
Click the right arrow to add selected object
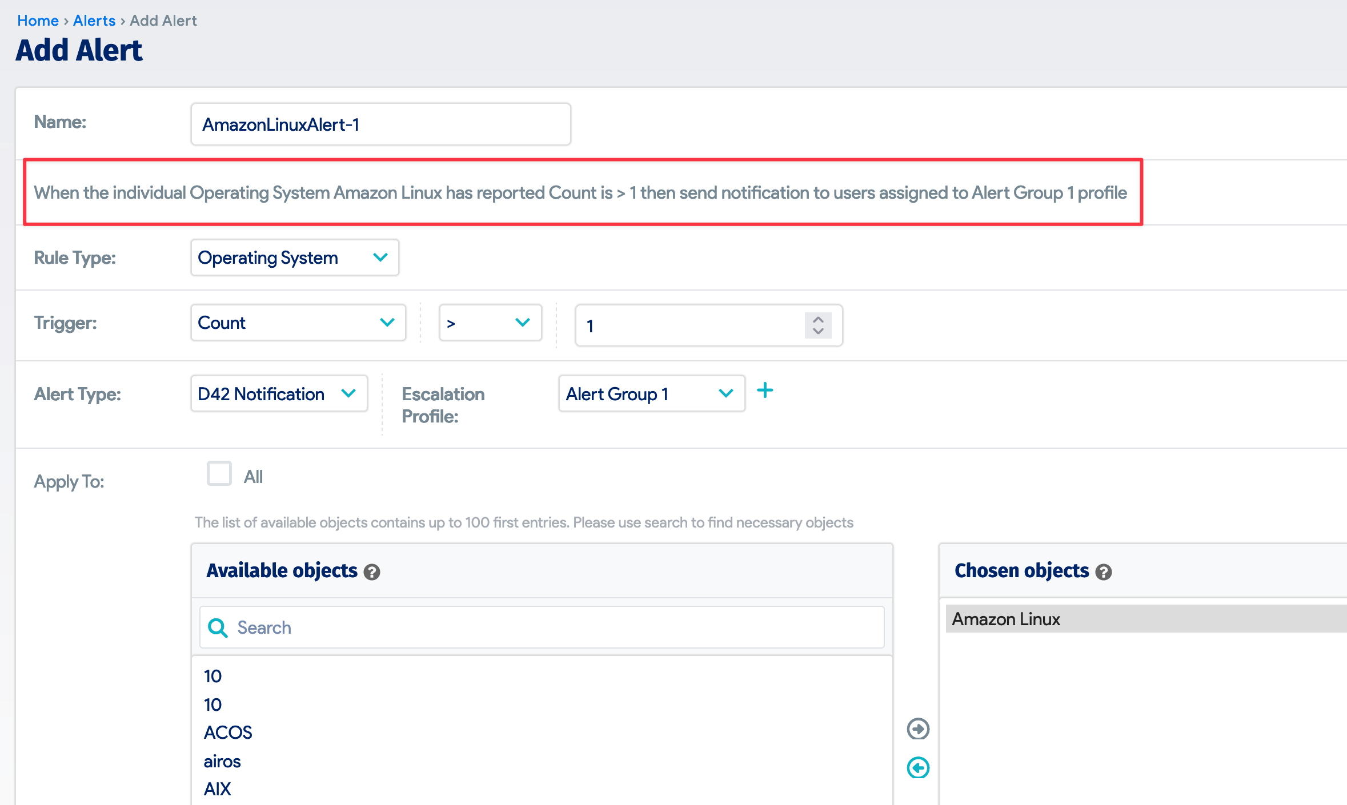coord(918,729)
